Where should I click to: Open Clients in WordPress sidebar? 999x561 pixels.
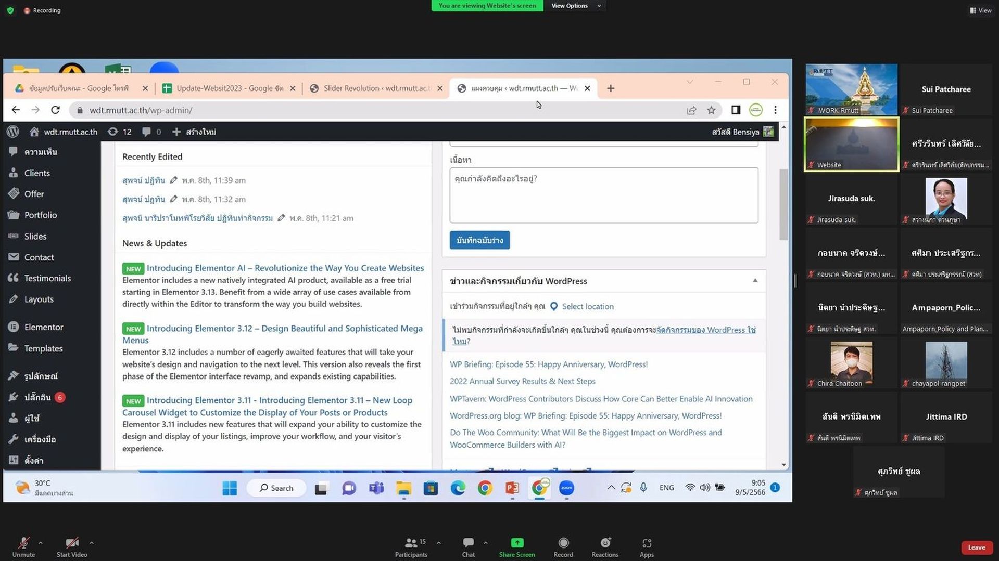tap(37, 173)
